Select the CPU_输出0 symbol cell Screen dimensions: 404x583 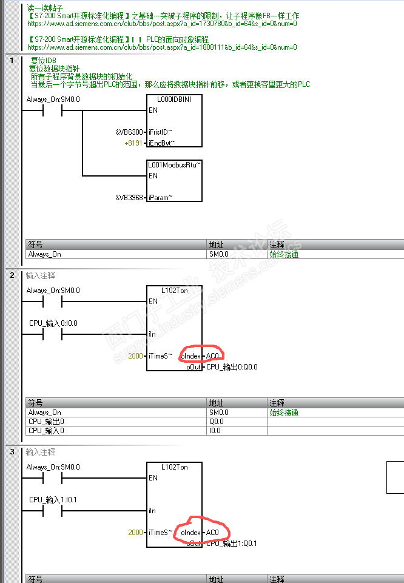[116, 421]
